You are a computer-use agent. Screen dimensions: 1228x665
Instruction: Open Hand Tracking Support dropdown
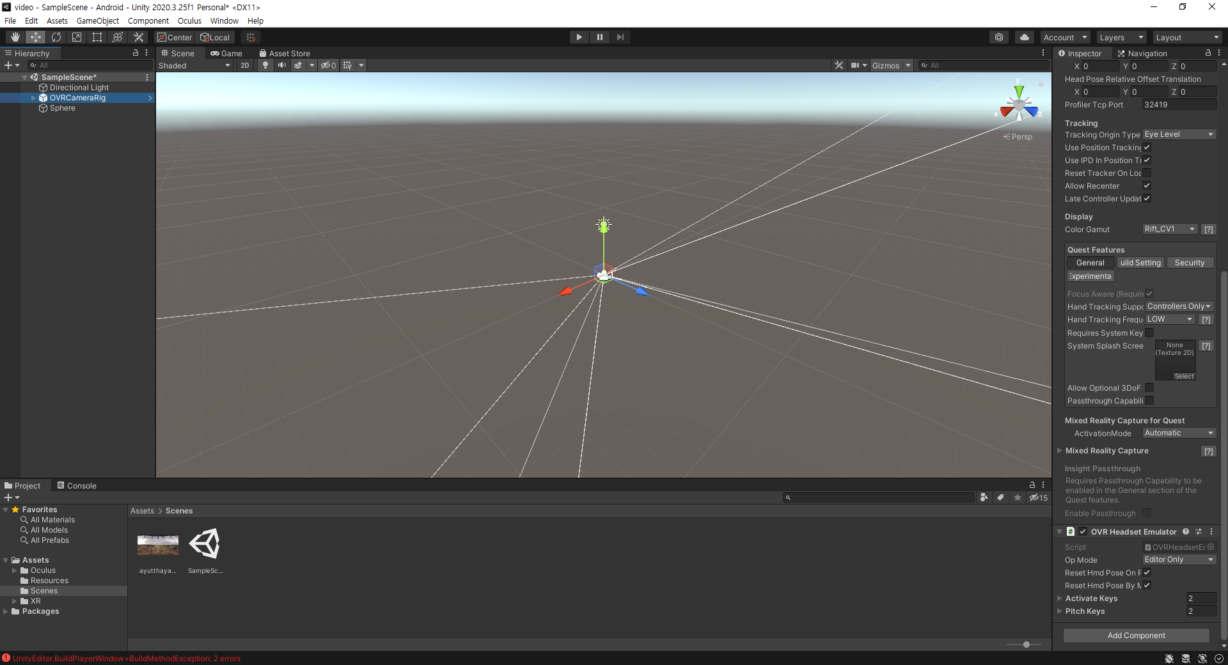click(1179, 306)
